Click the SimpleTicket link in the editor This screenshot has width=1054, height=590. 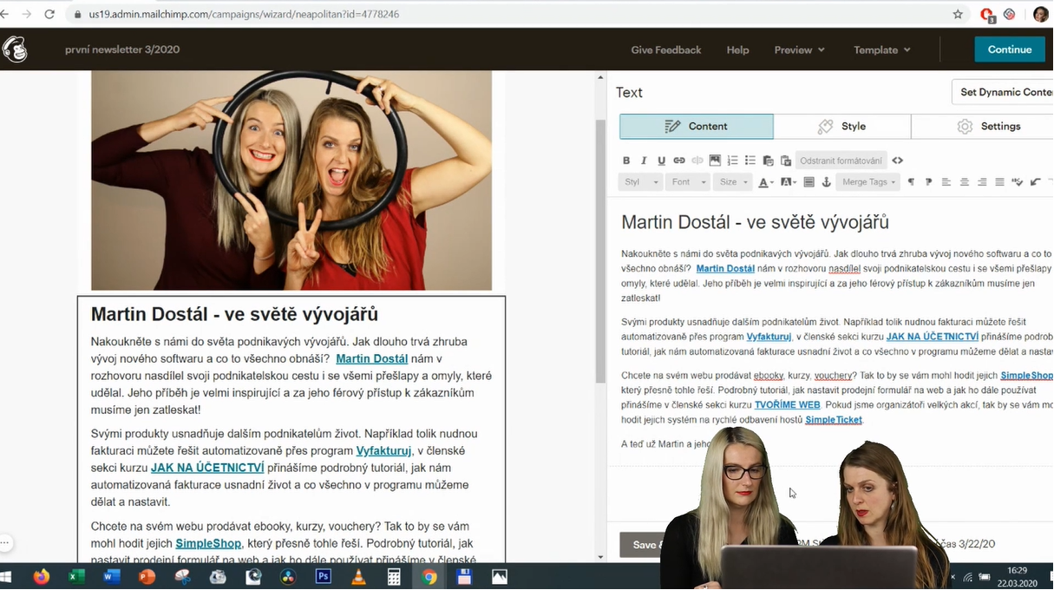pos(834,420)
